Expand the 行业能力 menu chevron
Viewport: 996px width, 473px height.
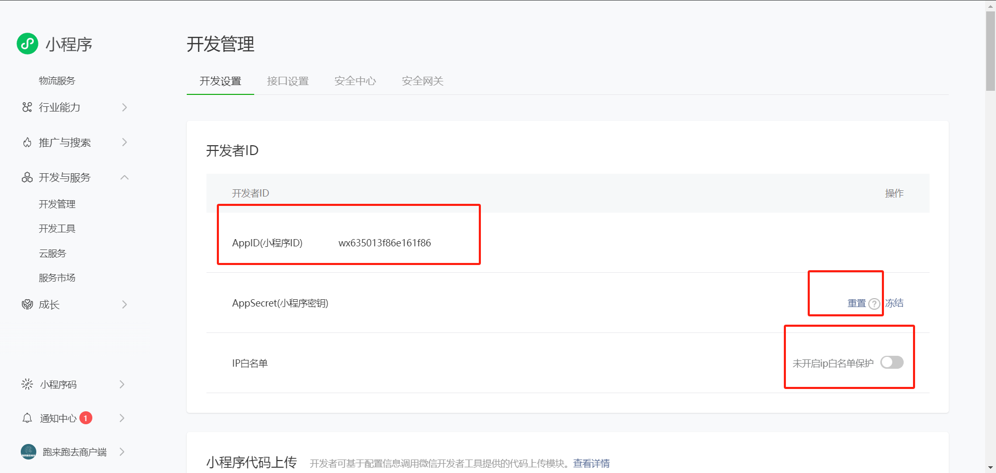click(x=125, y=107)
